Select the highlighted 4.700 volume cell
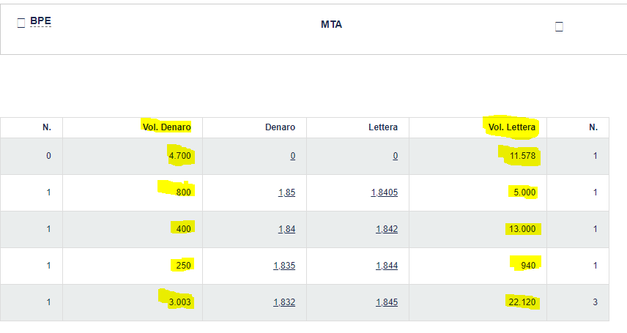 pos(179,156)
